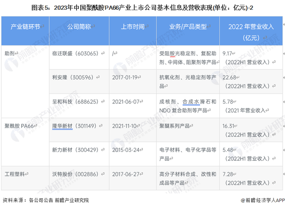This screenshot has height=208, width=285.
Task: Select company 呈和科技（688625）
Action: pyautogui.click(x=77, y=102)
